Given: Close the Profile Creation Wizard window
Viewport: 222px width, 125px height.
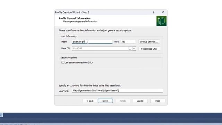Looking at the screenshot, I should point(163,12).
